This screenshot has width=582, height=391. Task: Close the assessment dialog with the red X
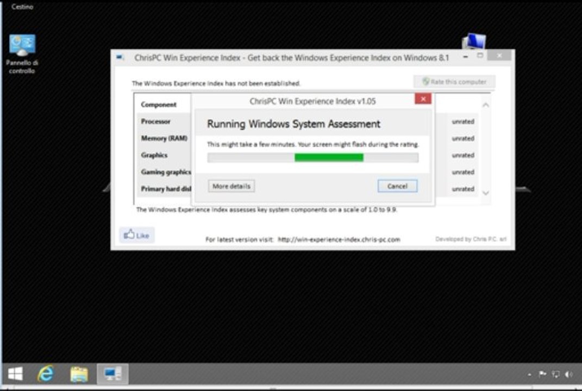423,99
